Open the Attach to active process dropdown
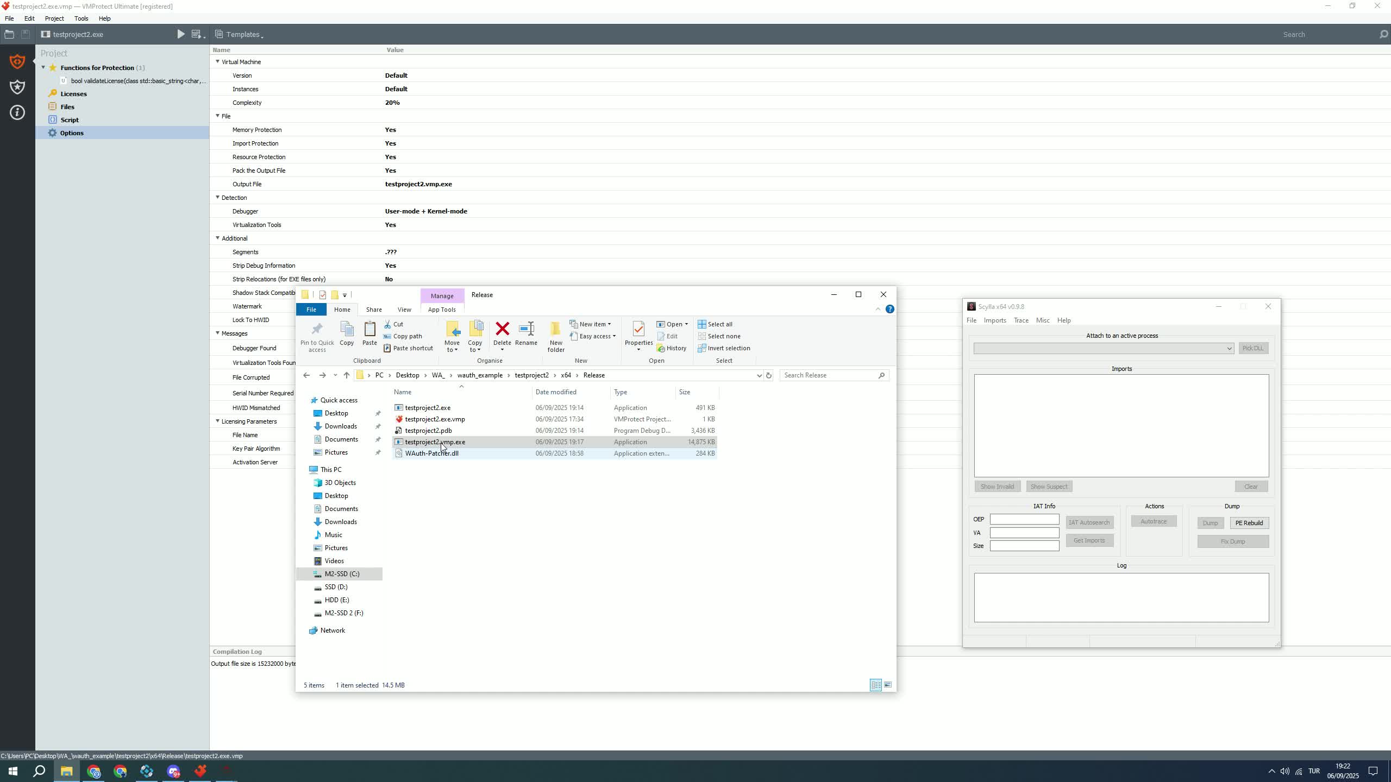 pyautogui.click(x=1104, y=349)
